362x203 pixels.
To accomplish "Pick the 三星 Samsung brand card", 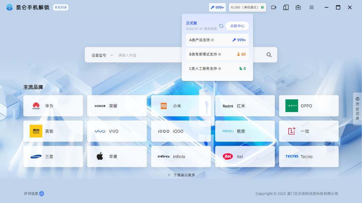I will coord(53,157).
